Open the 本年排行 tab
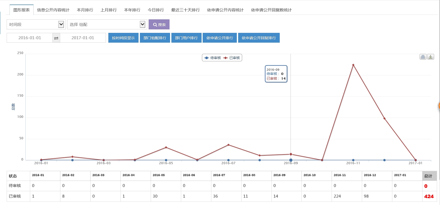Screen dimensions: 440x205 [132, 10]
